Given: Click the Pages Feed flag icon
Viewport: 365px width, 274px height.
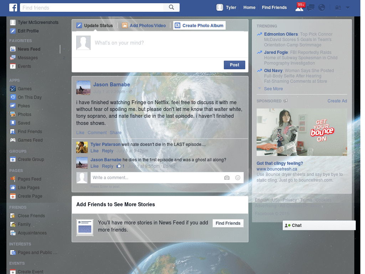Looking at the screenshot, I should (13, 179).
